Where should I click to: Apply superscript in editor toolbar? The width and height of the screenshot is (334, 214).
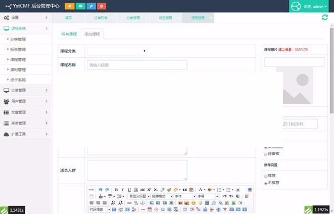tap(149, 190)
